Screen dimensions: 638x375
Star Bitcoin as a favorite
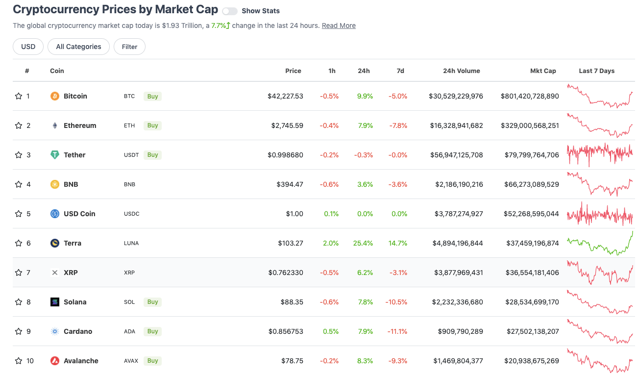point(19,96)
